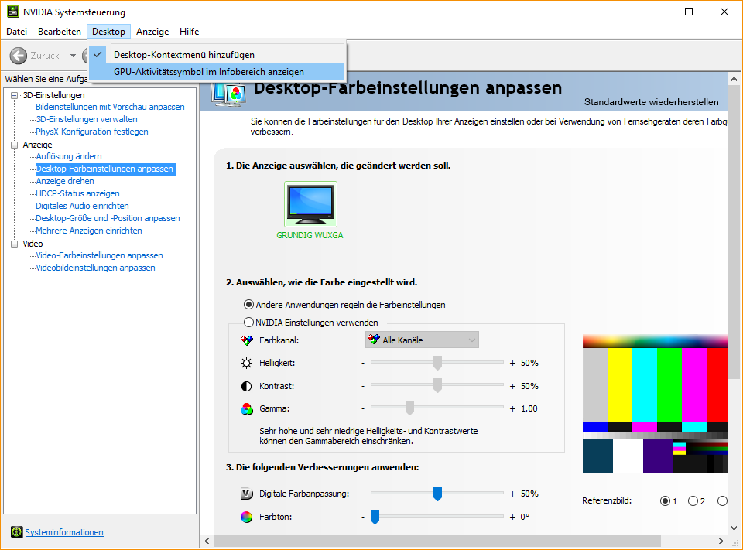The image size is (743, 550).
Task: Open '3D-Einstellungen verwalten' page
Action: [87, 119]
